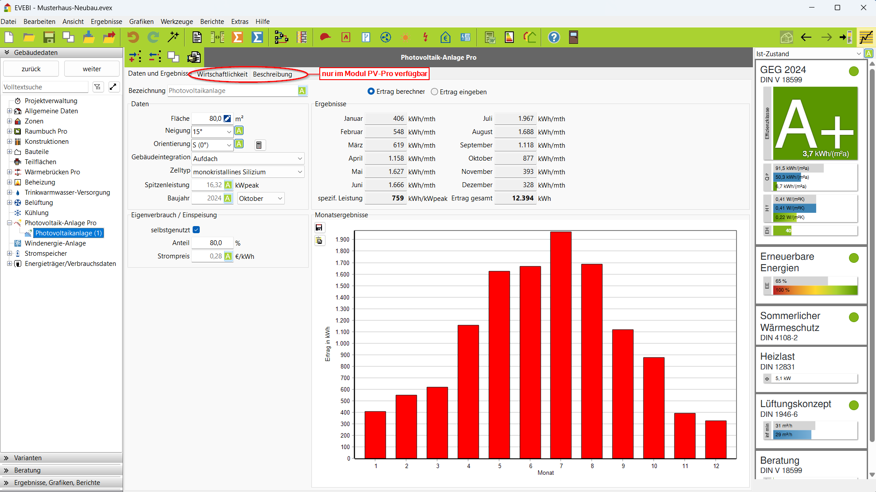Uncheck the selbstgenutzt checkbox
The height and width of the screenshot is (492, 876).
coord(196,230)
